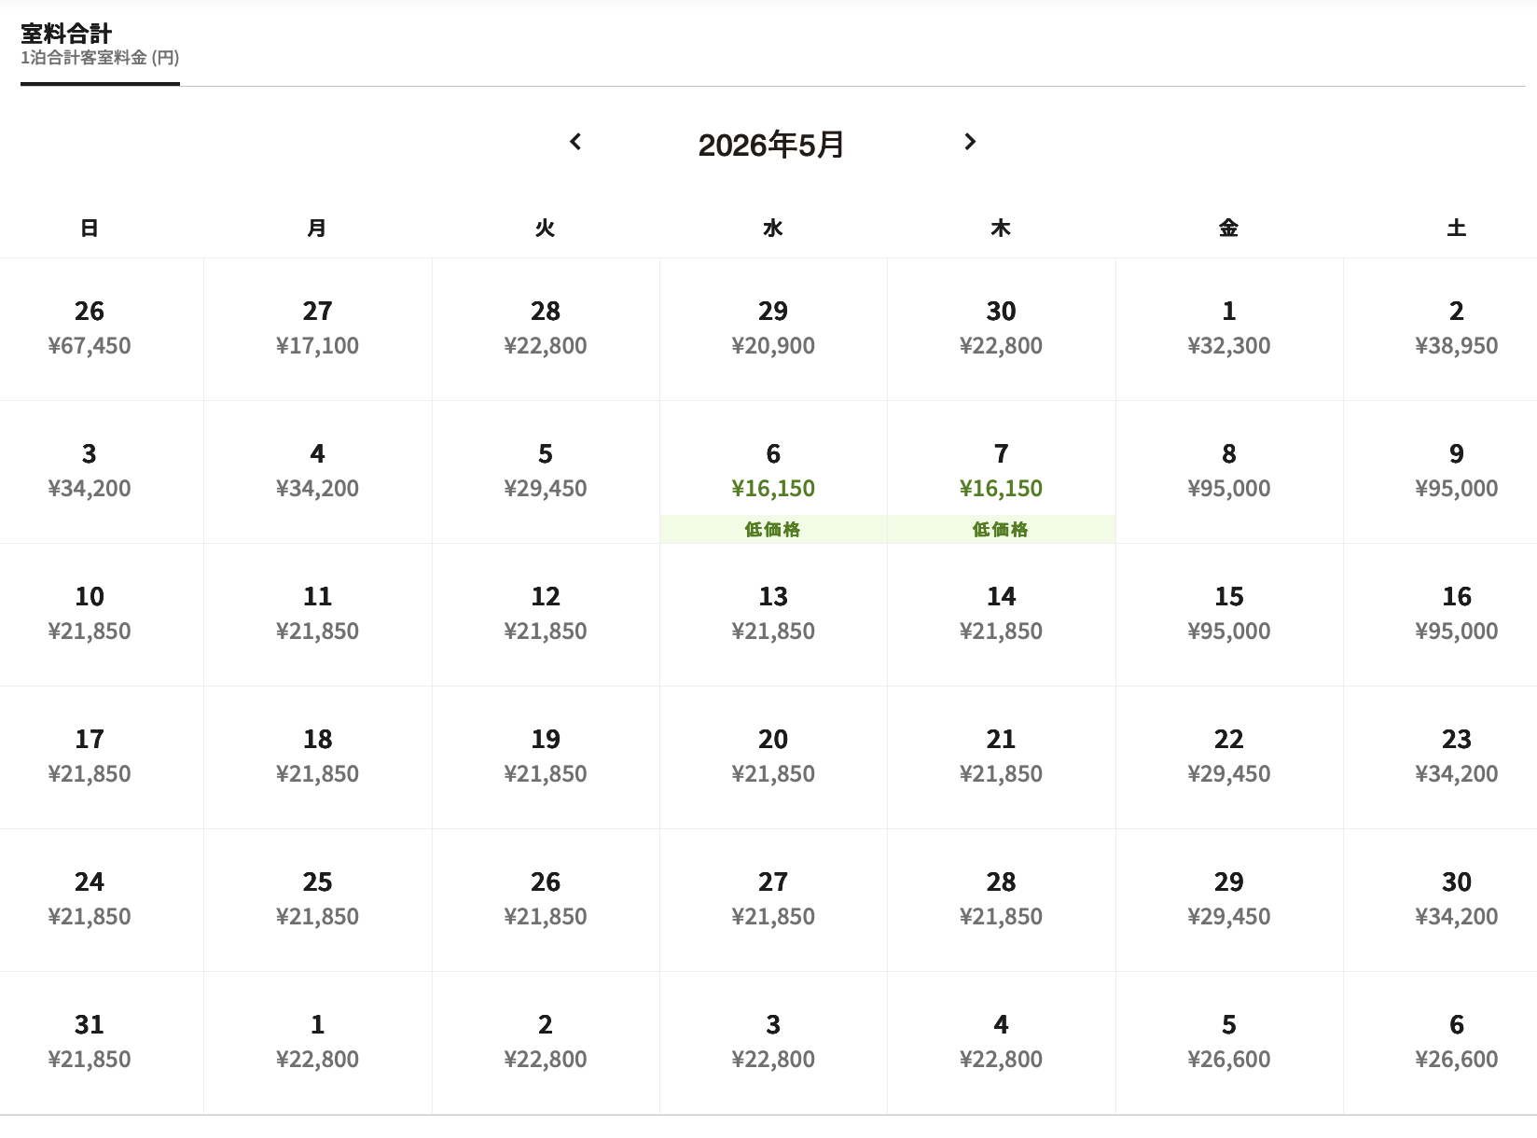Choose June 5 priced at ¥26,600
The width and height of the screenshot is (1537, 1138).
click(x=1228, y=1042)
